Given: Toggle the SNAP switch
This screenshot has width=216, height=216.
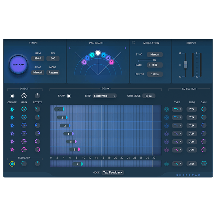Looking at the screenshot, I should [69, 96].
